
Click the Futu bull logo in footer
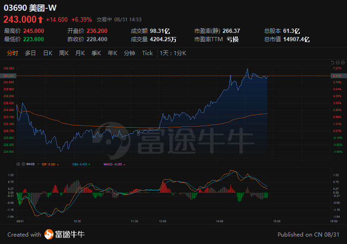tap(49, 234)
